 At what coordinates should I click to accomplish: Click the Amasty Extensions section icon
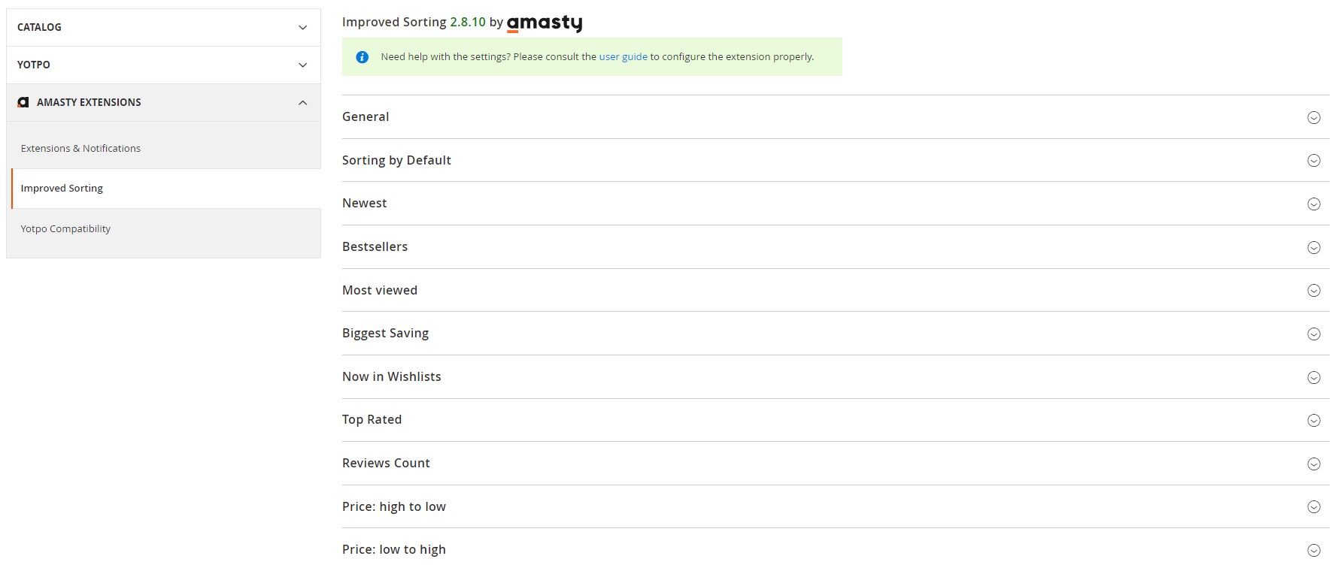click(23, 102)
